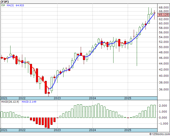Click the 60.000 price axis label

(x=164, y=23)
